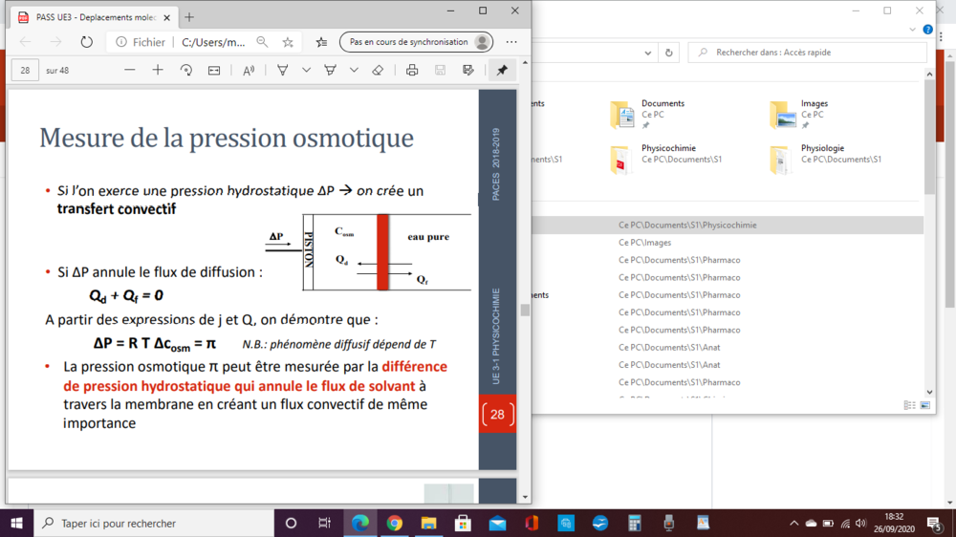
Task: Open a new browser tab
Action: 189,16
